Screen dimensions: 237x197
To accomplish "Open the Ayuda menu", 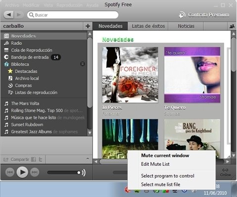I will click(93, 5).
